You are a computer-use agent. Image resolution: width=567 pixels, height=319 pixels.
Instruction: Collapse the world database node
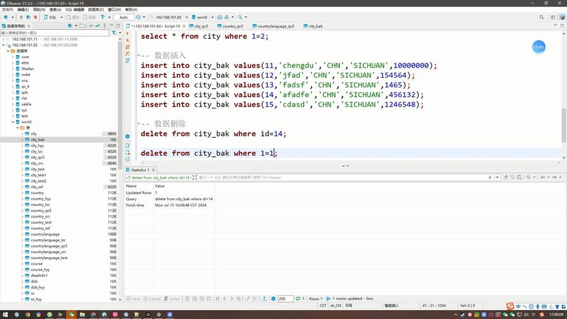[13, 122]
